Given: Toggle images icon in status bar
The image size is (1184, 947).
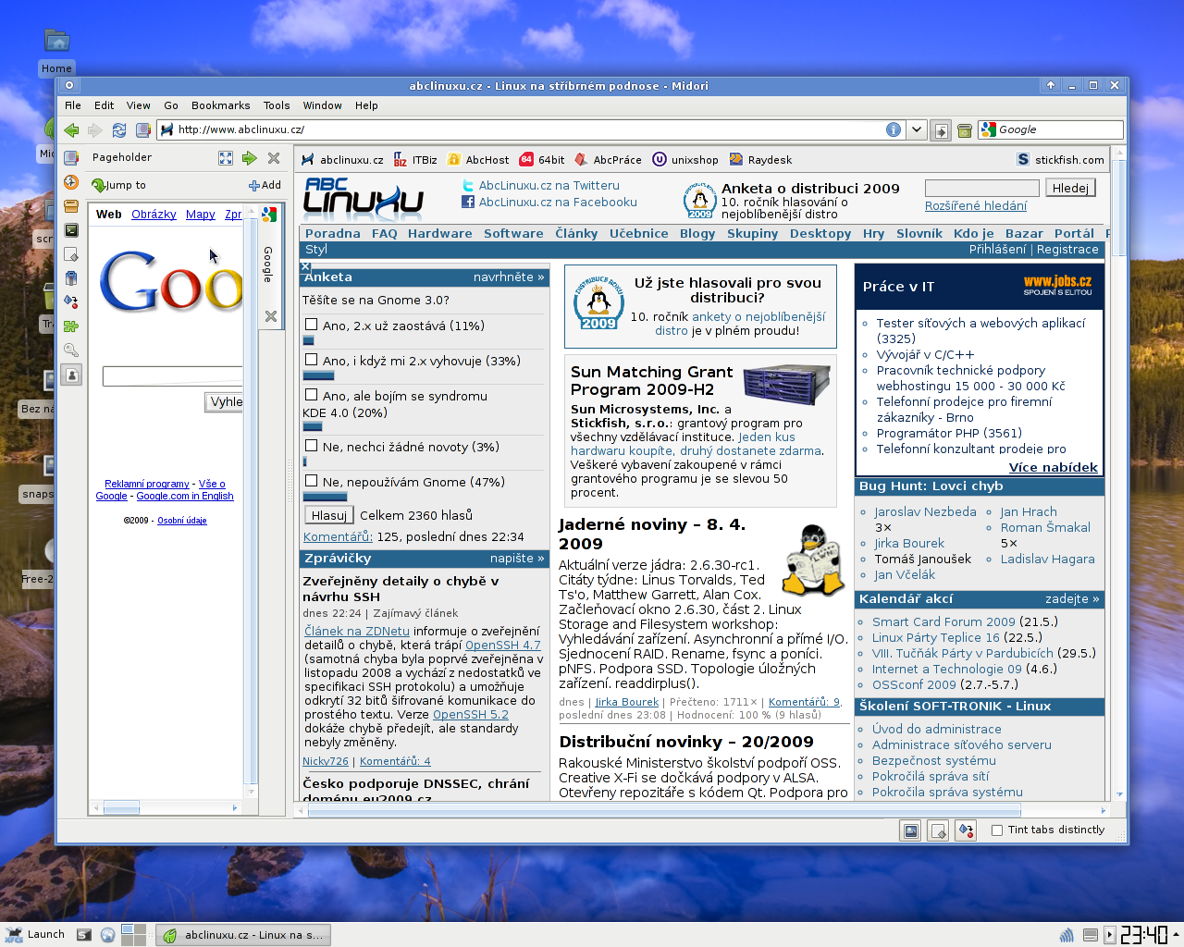Looking at the screenshot, I should coord(911,830).
